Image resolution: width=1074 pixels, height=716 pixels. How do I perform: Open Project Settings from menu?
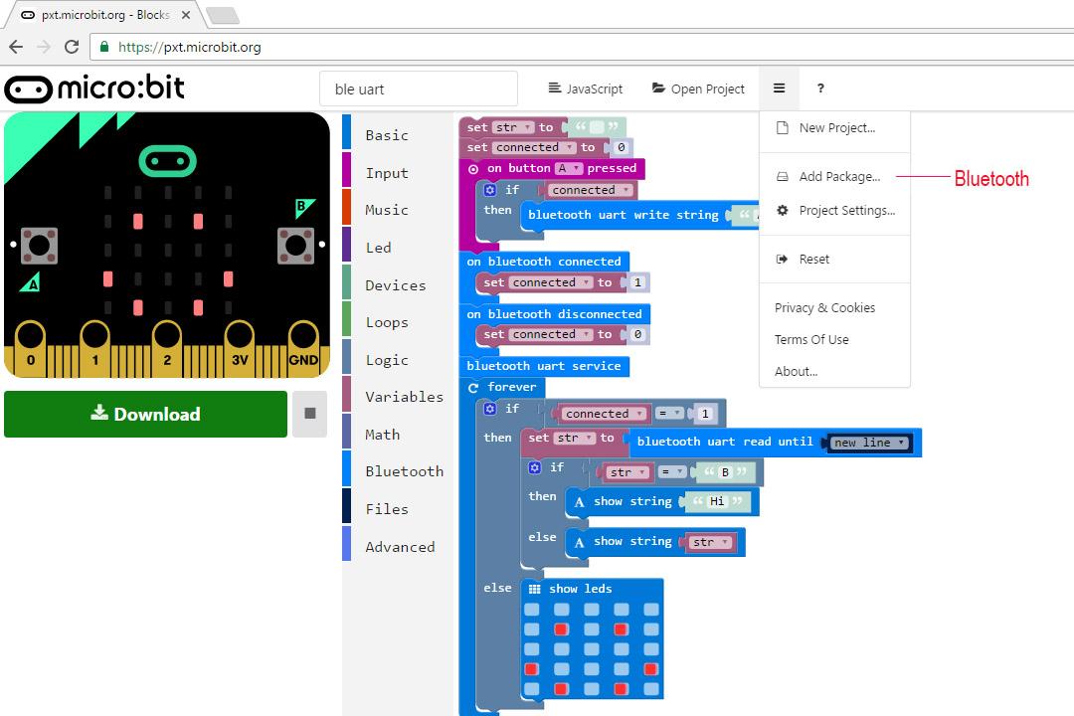(834, 211)
